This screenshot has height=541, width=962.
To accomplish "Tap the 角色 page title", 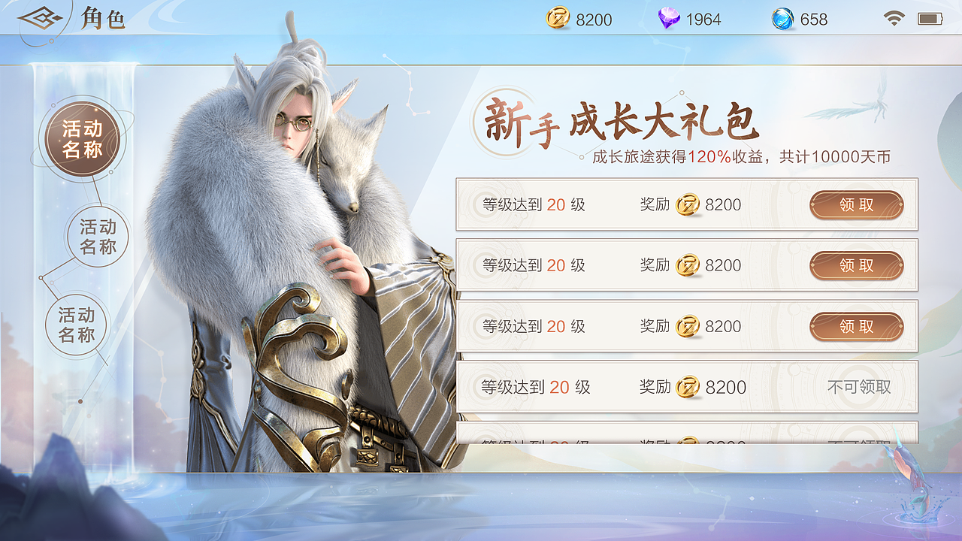I will tap(103, 18).
